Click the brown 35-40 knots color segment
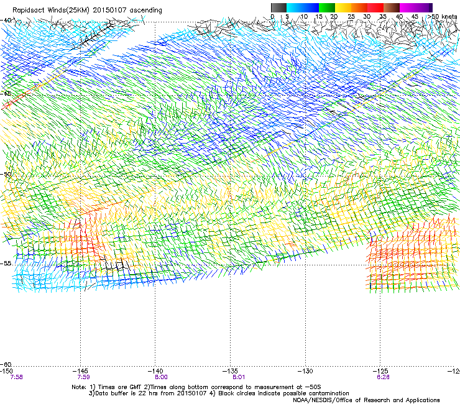This screenshot has width=460, height=404. [x=392, y=7]
